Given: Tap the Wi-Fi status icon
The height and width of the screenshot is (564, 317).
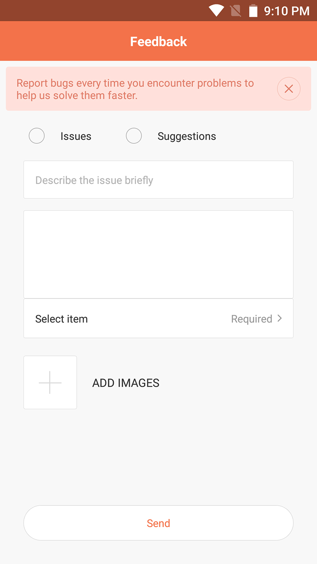Looking at the screenshot, I should [x=216, y=11].
